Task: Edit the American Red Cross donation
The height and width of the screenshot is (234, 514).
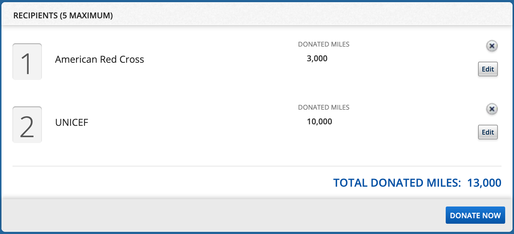Action: [x=488, y=69]
